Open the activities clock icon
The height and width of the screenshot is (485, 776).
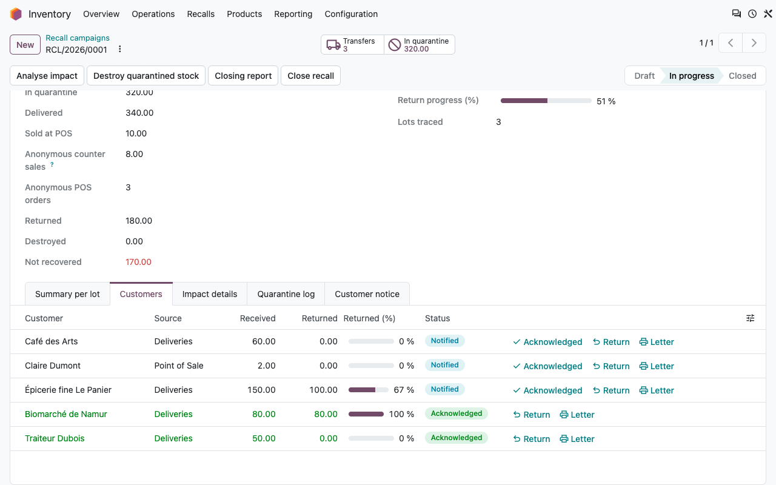tap(752, 14)
